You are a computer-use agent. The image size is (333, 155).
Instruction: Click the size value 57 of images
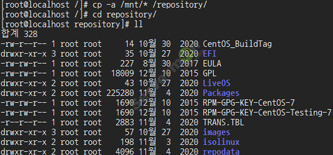(130, 132)
